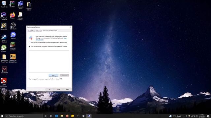Screen dimensions: 211x118
Task: Open Task View on the taskbar
Action: [51, 116]
